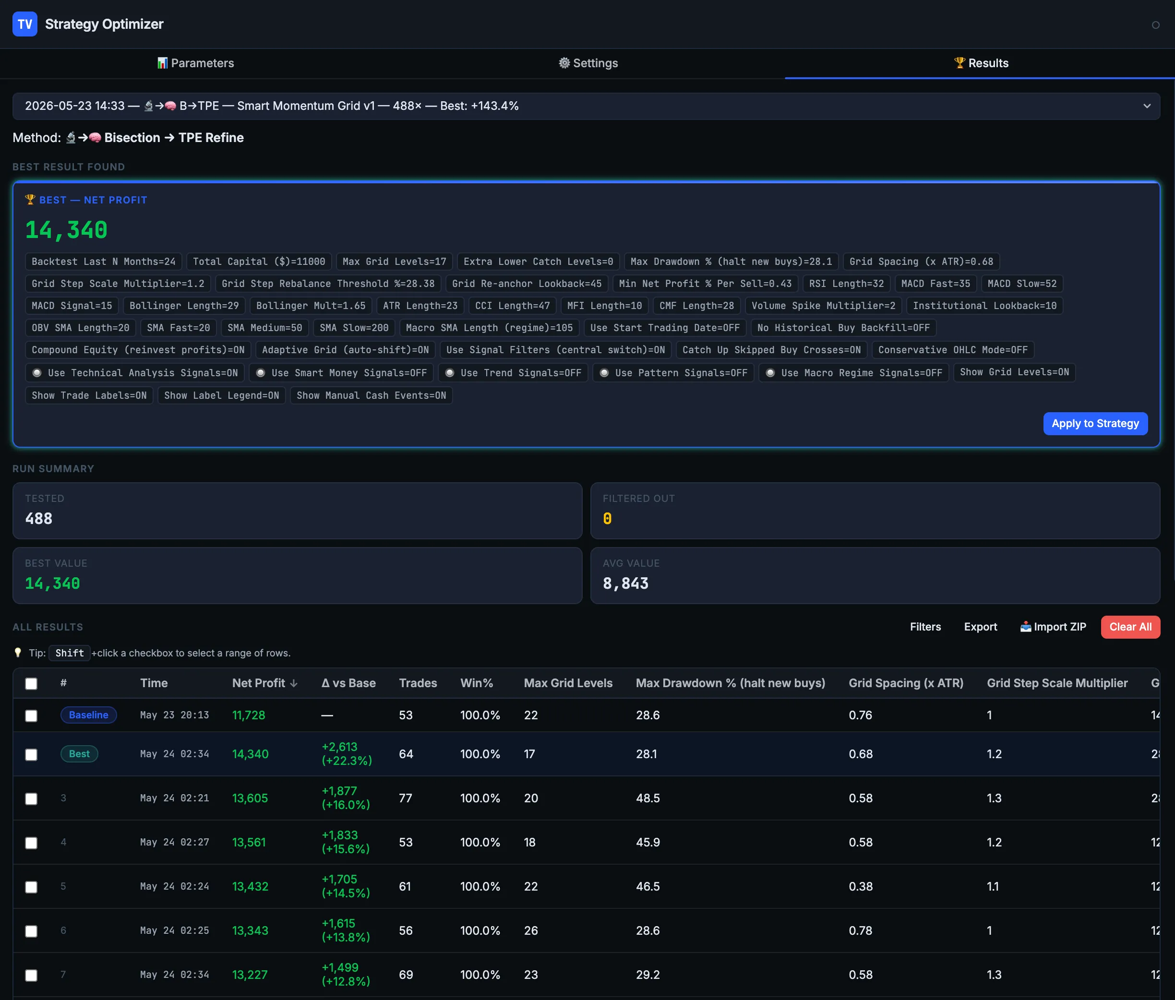Click the Win% column header
Viewport: 1175px width, 1000px height.
pos(476,683)
